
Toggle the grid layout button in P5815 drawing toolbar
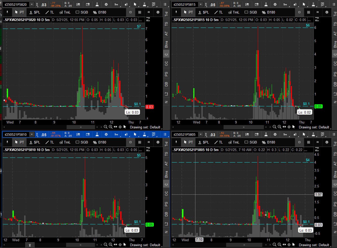click(308, 12)
